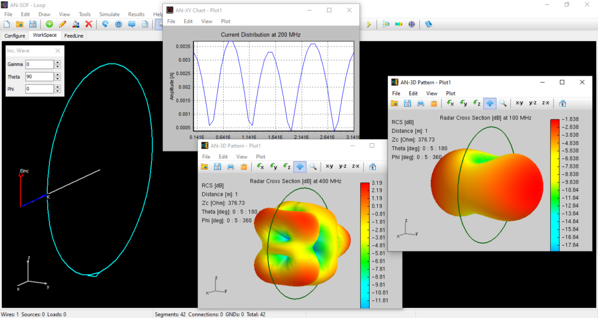Click the Open folder icon in AN-SOF toolbar
The width and height of the screenshot is (598, 318).
19,24
